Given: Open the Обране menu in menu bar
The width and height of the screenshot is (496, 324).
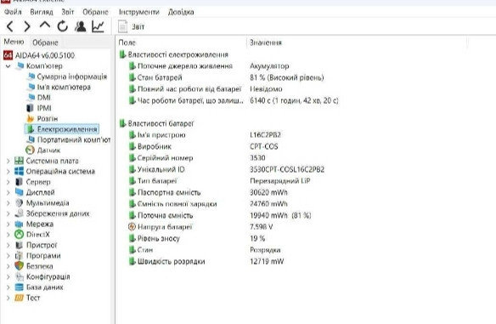Looking at the screenshot, I should point(95,12).
